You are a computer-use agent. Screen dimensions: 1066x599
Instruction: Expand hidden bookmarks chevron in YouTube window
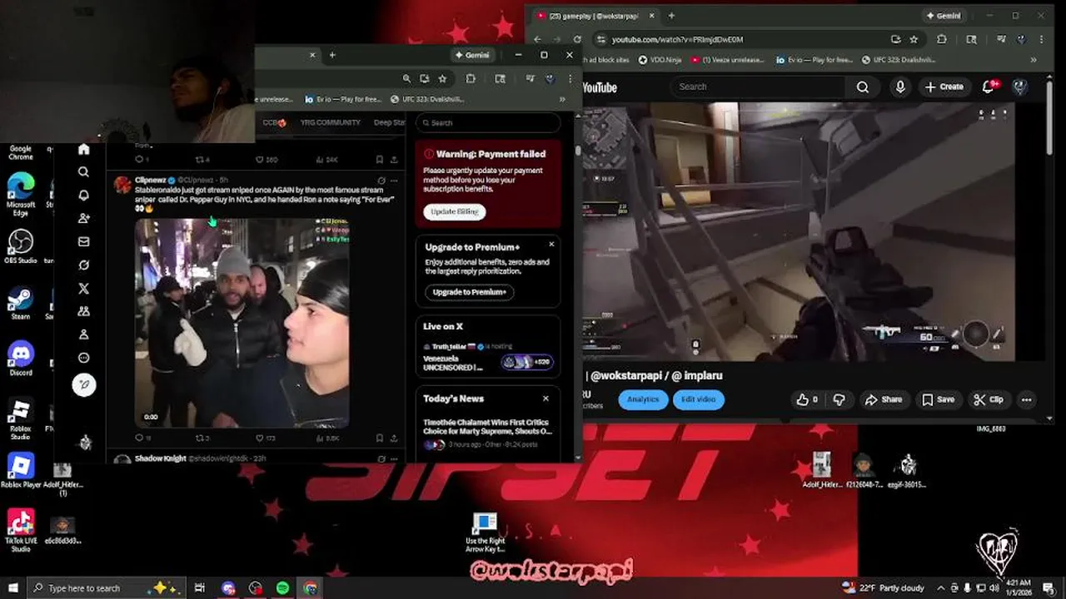point(1034,60)
